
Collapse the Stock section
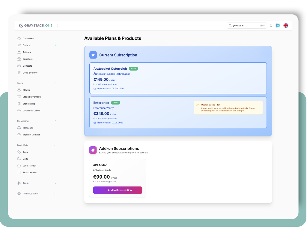point(55,83)
